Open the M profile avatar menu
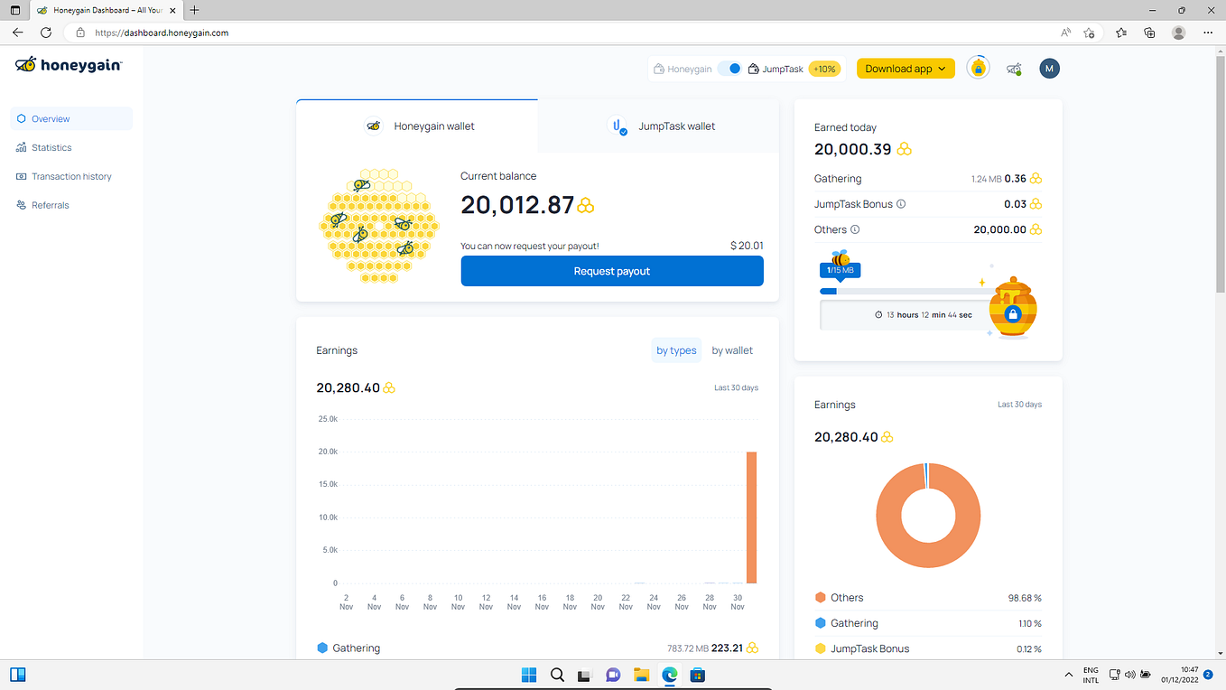Viewport: 1226px width, 690px height. (1049, 69)
